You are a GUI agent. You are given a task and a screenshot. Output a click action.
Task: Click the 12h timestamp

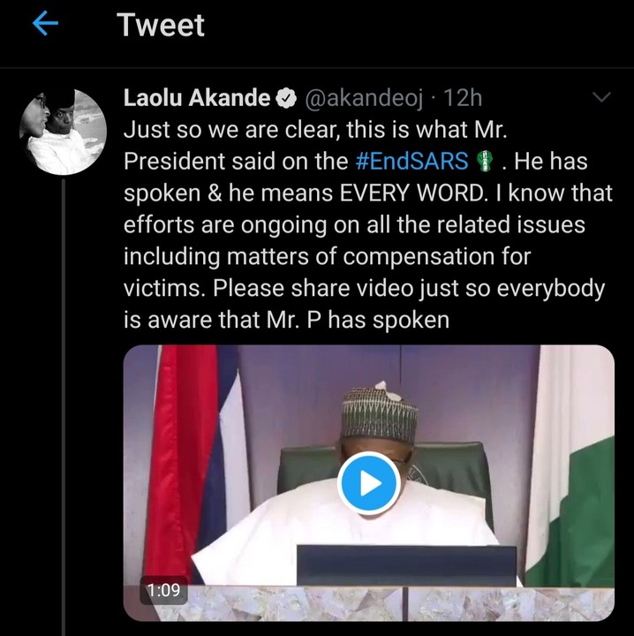tap(462, 98)
